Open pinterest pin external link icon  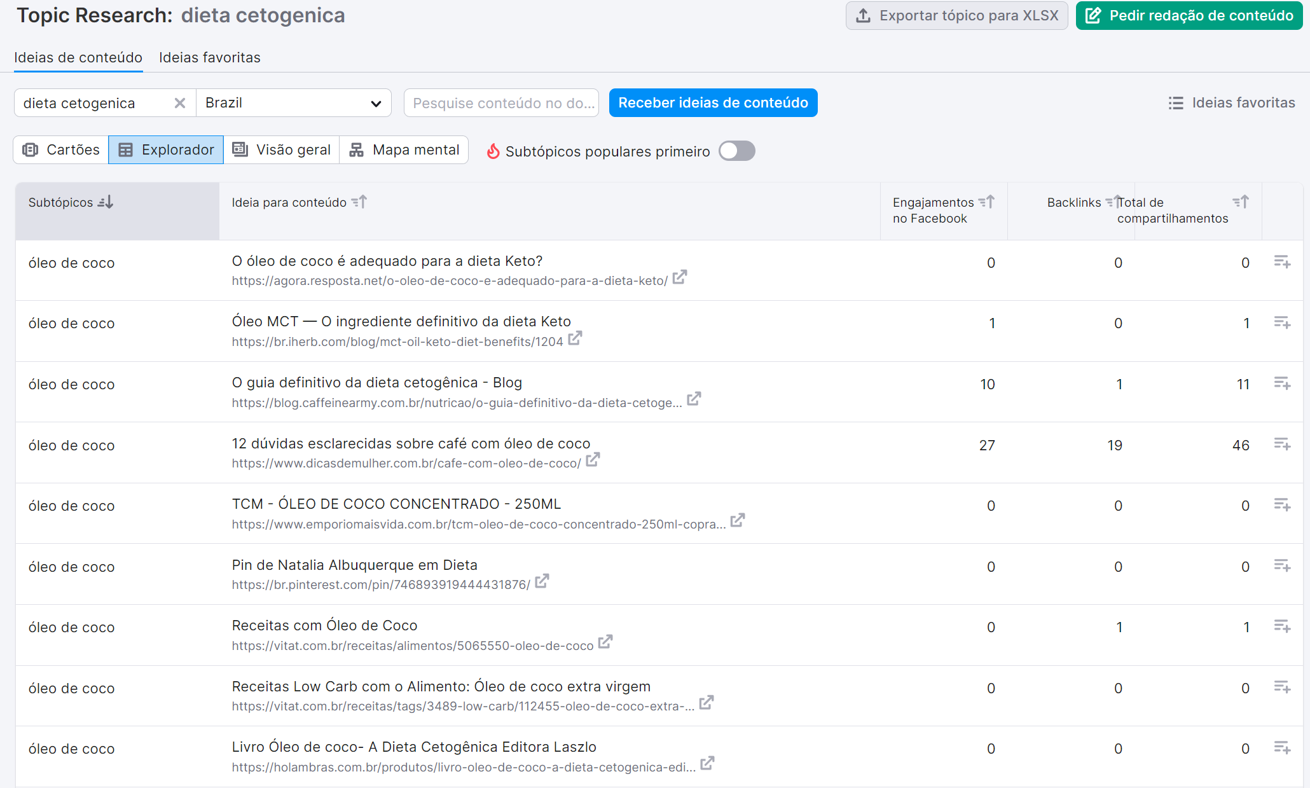pos(542,581)
